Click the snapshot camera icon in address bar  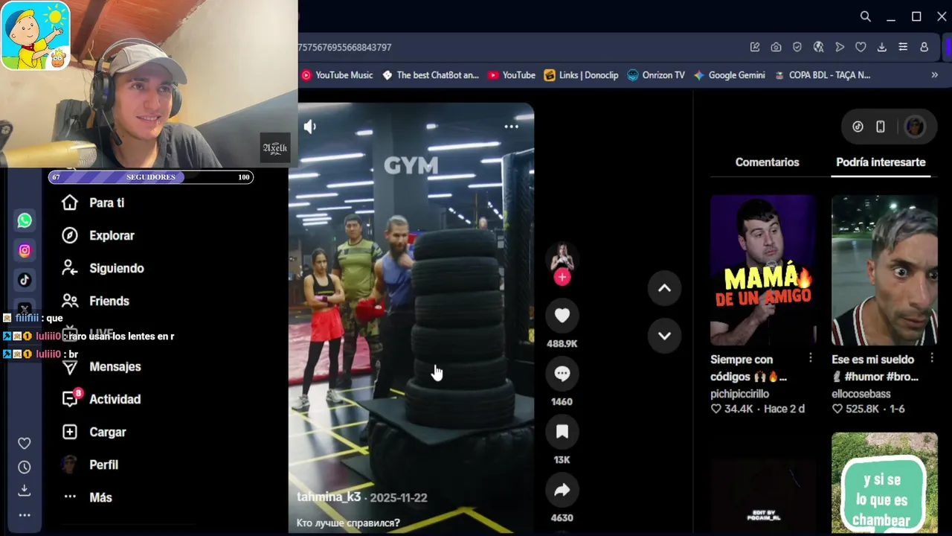pyautogui.click(x=776, y=47)
